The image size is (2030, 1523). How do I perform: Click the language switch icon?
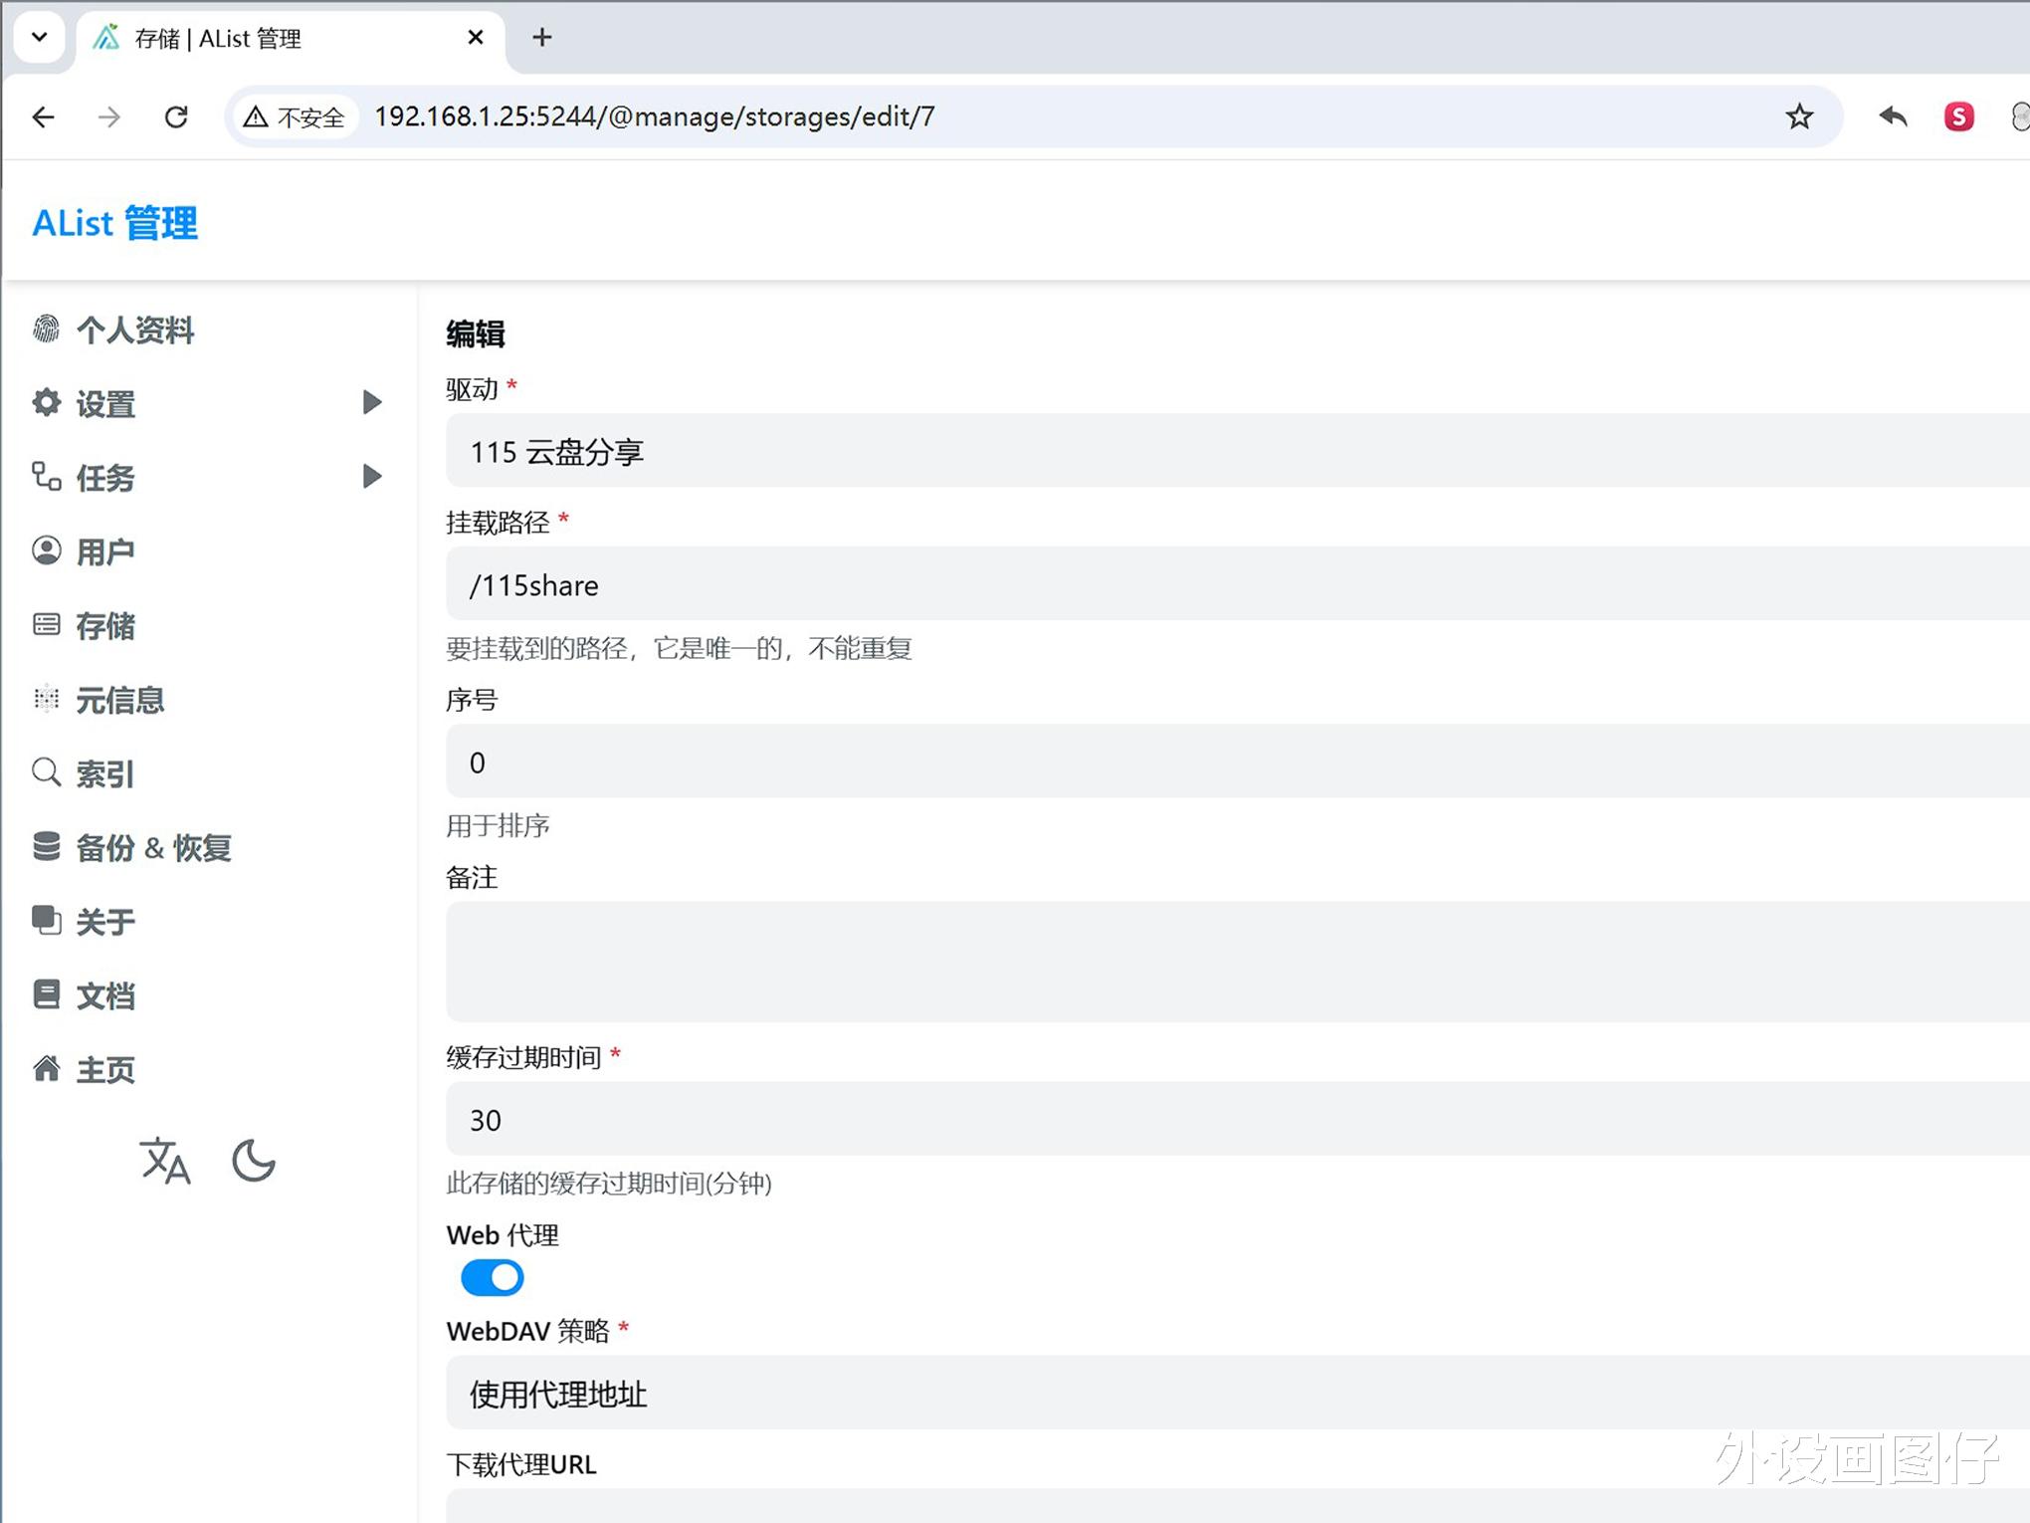(165, 1161)
